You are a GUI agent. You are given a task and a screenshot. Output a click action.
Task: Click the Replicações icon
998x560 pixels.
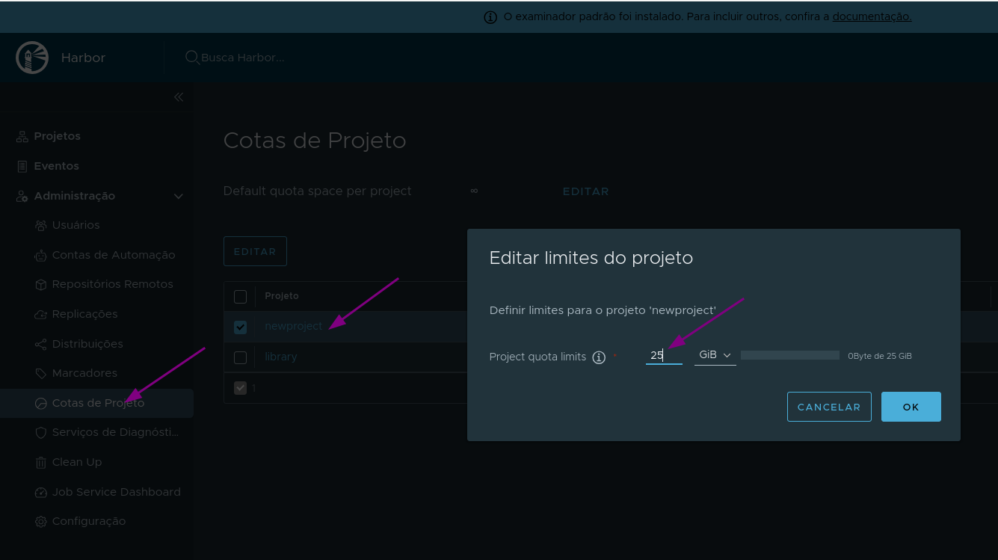coord(40,314)
